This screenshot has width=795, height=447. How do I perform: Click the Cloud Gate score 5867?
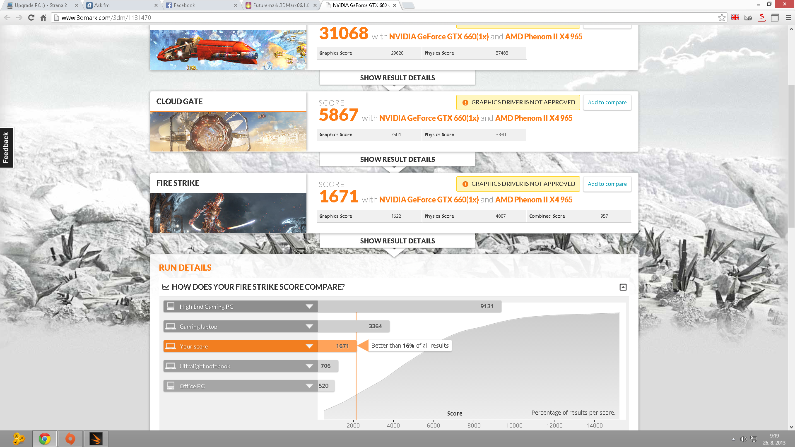[339, 115]
